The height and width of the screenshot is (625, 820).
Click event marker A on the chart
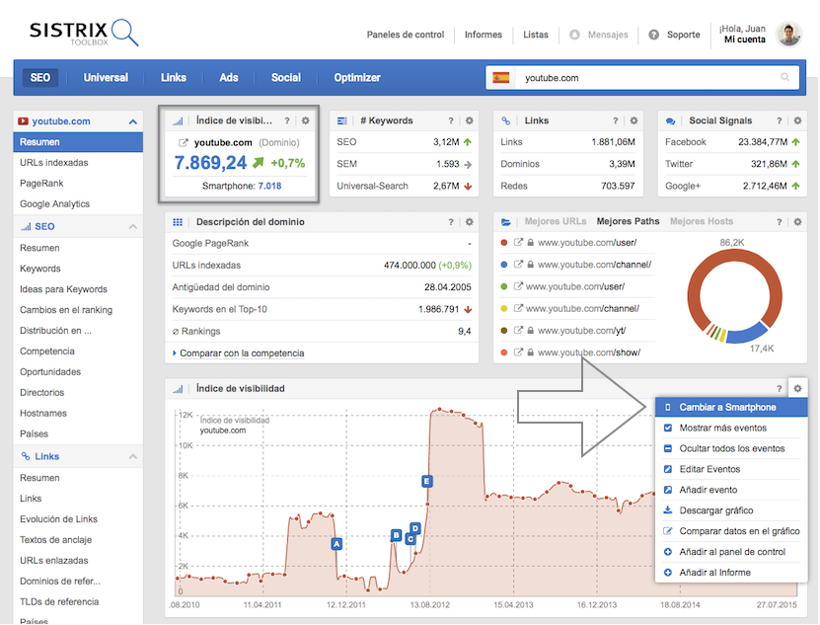[336, 543]
